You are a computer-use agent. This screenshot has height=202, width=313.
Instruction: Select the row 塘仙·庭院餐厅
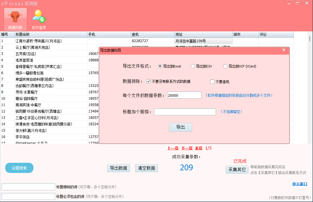tap(50, 99)
